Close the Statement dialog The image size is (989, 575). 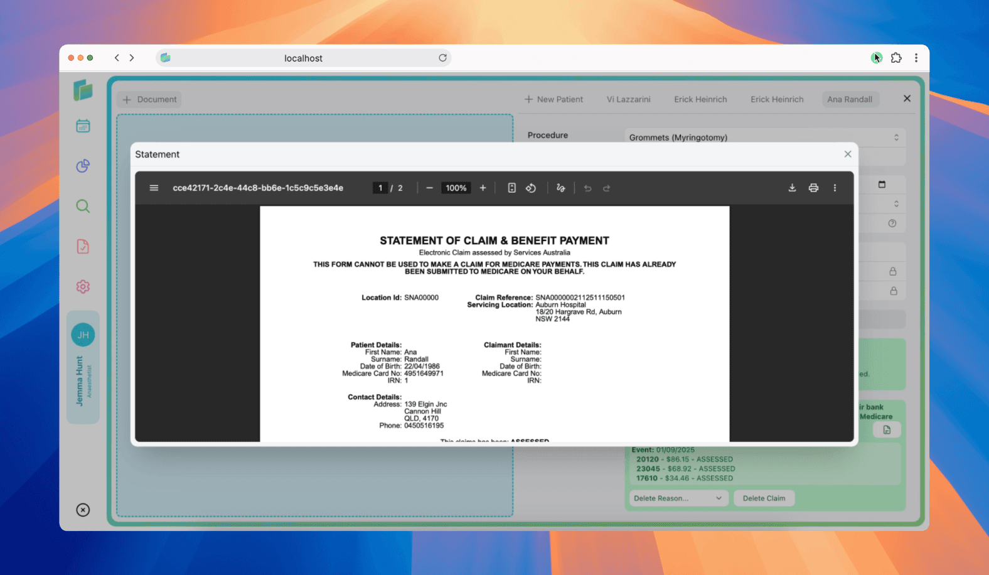click(x=848, y=154)
